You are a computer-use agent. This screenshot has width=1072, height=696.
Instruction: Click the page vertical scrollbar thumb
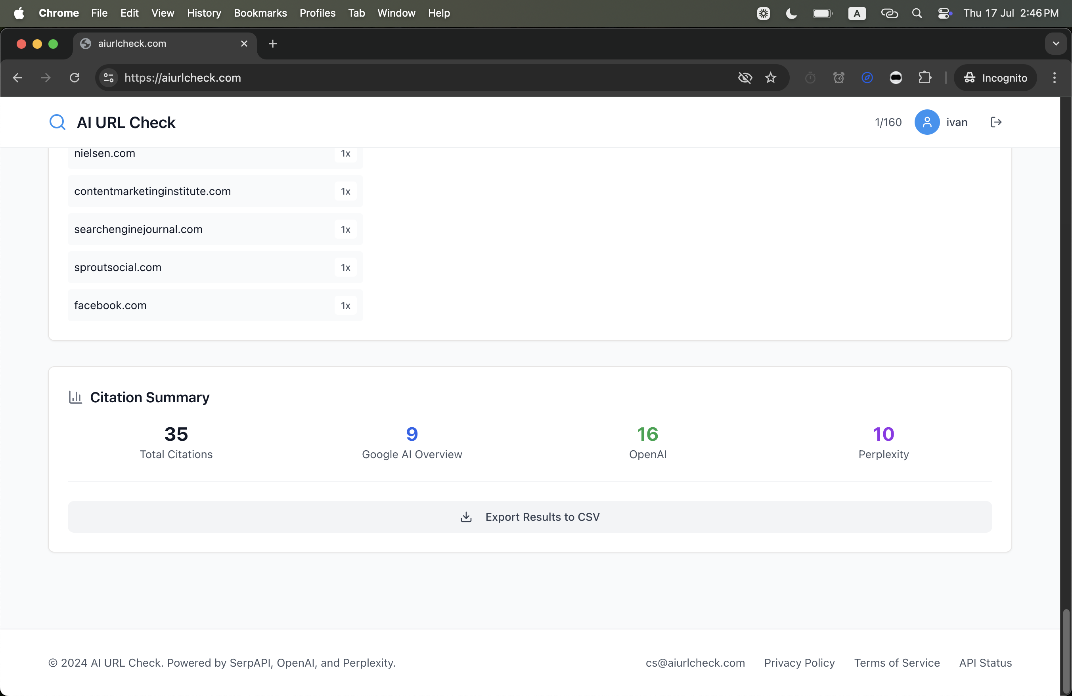click(x=1066, y=650)
